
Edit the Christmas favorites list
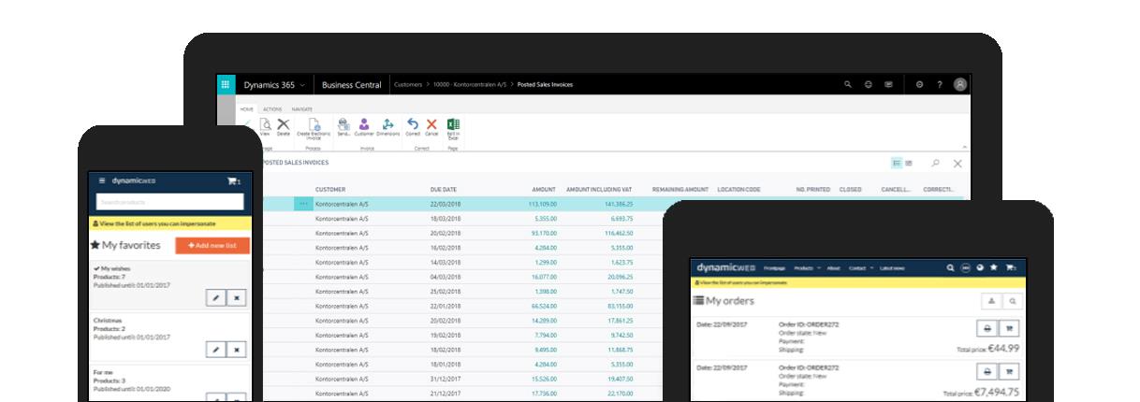pos(216,349)
